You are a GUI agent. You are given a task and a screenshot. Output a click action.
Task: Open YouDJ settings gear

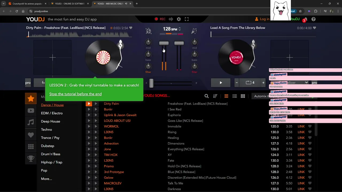[x=179, y=19]
